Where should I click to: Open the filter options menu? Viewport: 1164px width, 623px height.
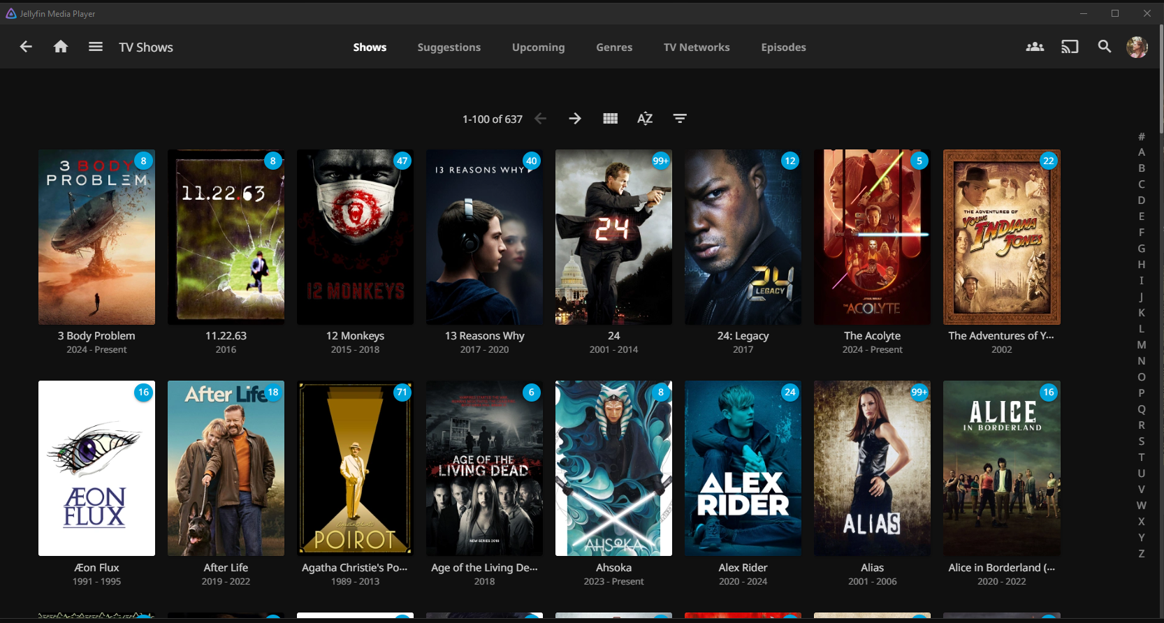click(x=680, y=119)
